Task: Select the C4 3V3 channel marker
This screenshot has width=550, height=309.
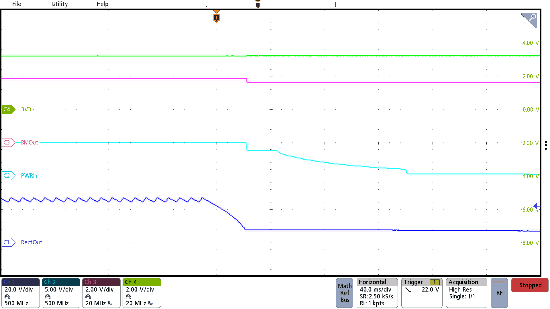Action: pyautogui.click(x=8, y=109)
